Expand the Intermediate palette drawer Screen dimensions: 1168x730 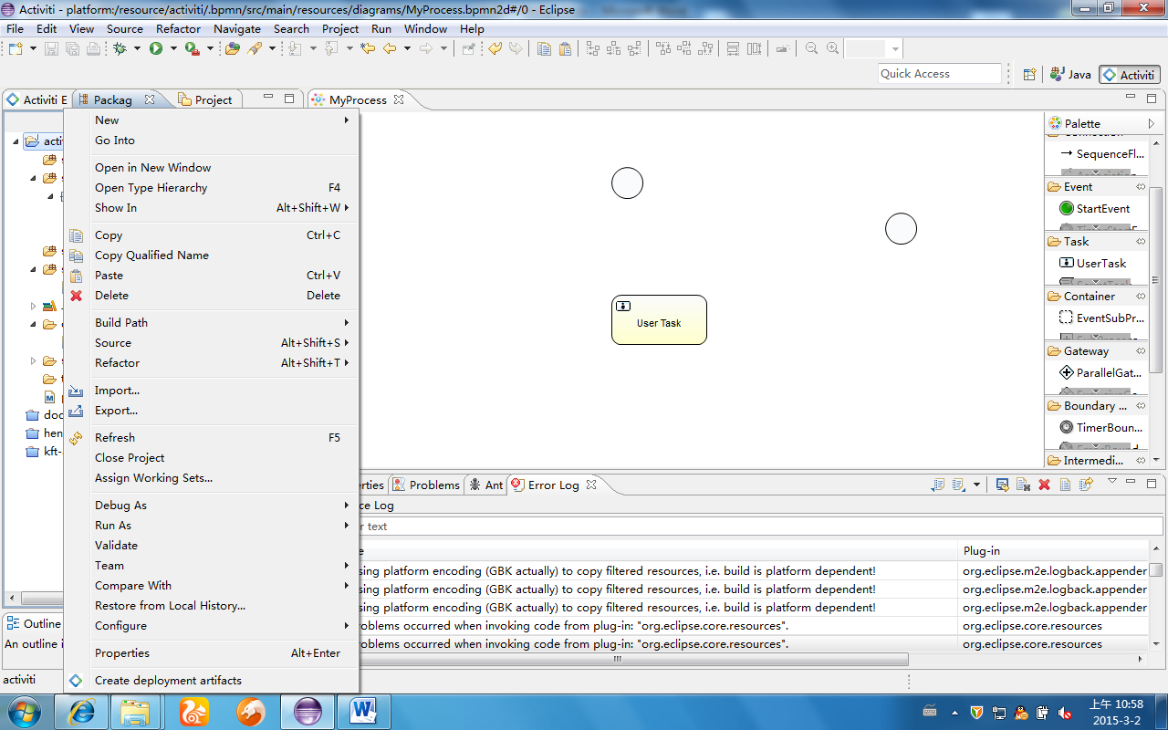1097,460
